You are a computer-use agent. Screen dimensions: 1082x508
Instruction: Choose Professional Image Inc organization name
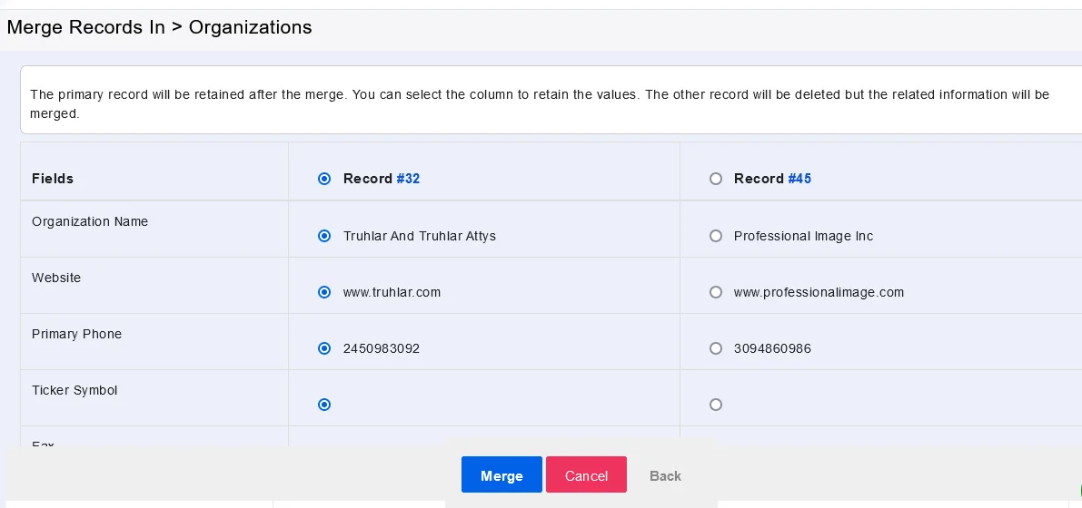[x=716, y=236]
